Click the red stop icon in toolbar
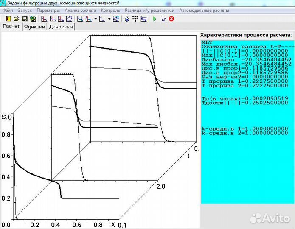The image size is (295, 229). coord(171,19)
